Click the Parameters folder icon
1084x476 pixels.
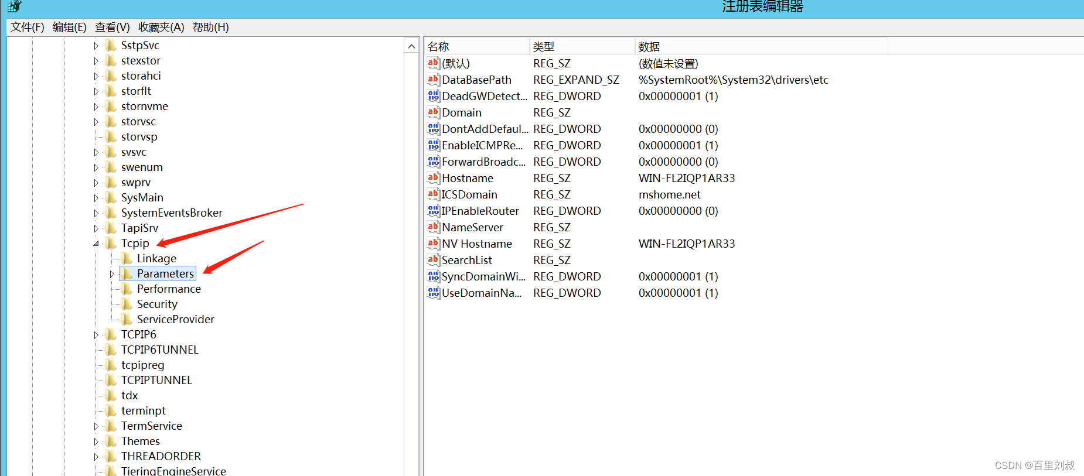pyautogui.click(x=126, y=273)
